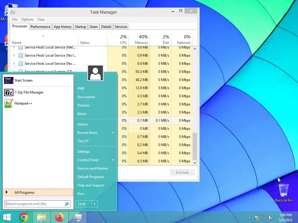Open the Run... dialog
This screenshot has width=298, height=223.
pyautogui.click(x=82, y=194)
